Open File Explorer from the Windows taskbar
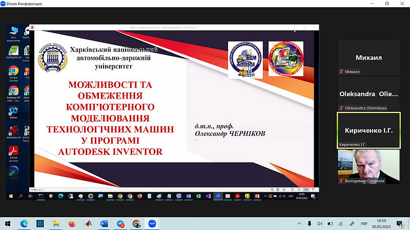The width and height of the screenshot is (410, 230). click(56, 223)
